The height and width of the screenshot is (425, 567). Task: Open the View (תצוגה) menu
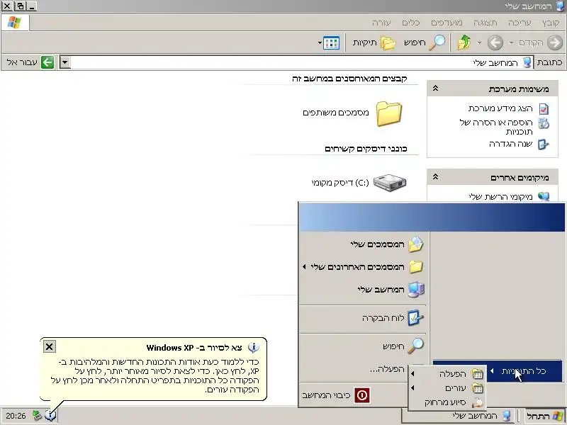point(485,23)
